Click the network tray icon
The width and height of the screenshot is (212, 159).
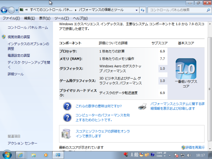tap(182, 155)
